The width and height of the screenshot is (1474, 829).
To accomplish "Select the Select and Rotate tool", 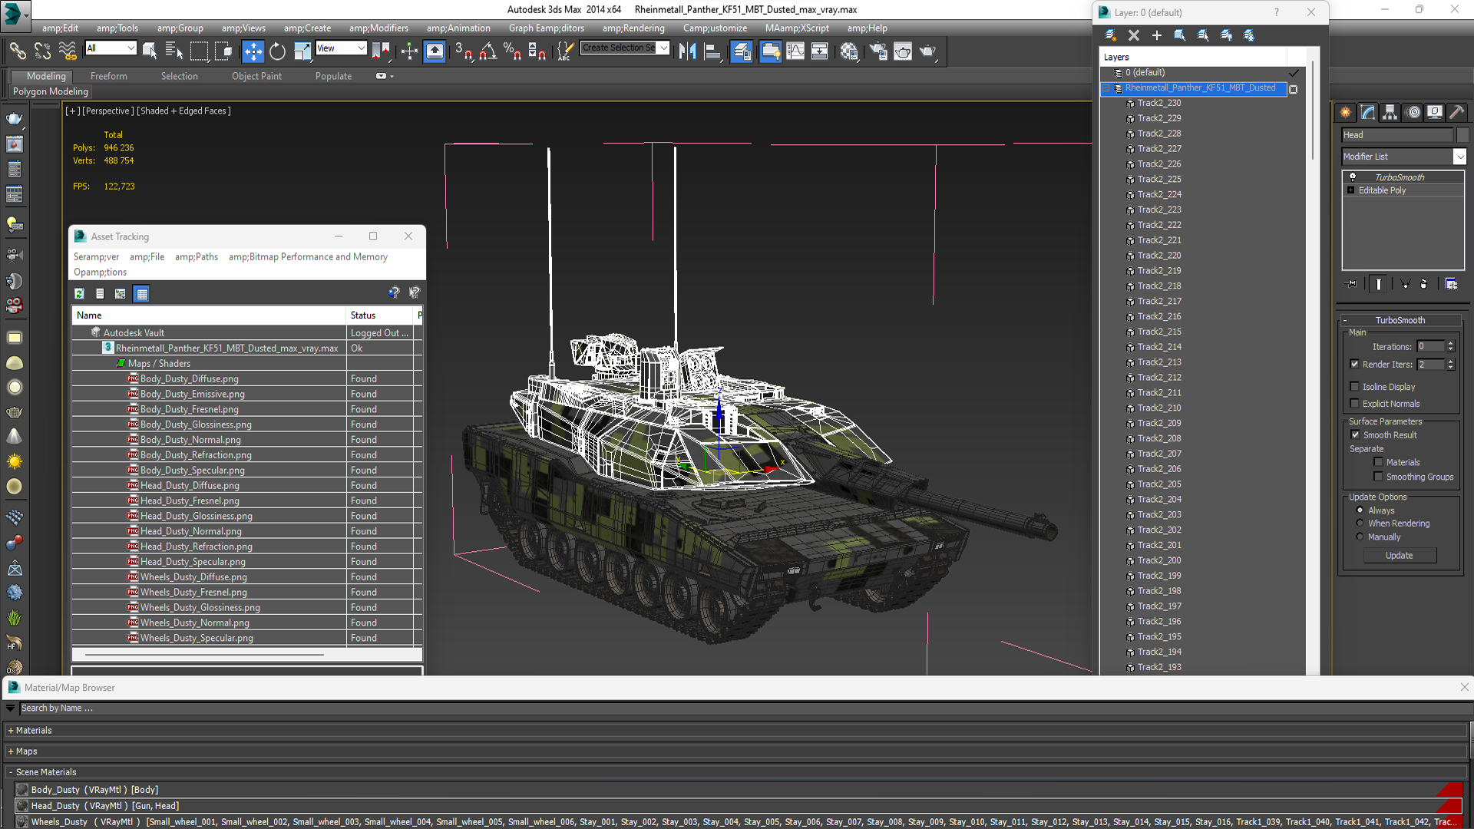I will click(x=277, y=51).
